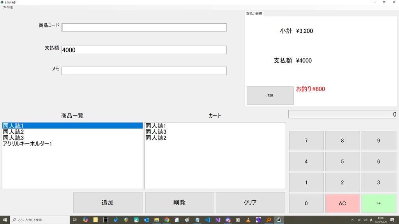The image size is (399, 224).
Task: Launch Google Chrome from the taskbar
Action: (x=167, y=220)
